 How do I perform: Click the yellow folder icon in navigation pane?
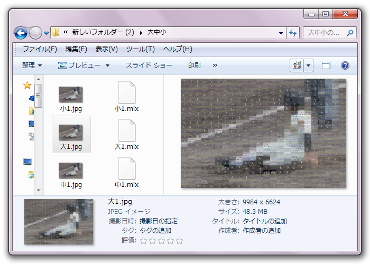(x=31, y=110)
